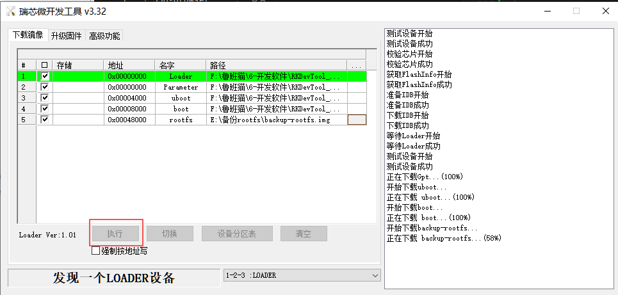Image resolution: width=618 pixels, height=295 pixels.
Task: Click the 地址 column header
Action: [129, 65]
